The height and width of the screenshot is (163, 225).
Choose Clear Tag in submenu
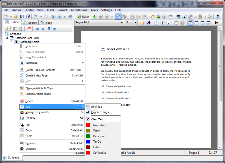click(x=103, y=119)
